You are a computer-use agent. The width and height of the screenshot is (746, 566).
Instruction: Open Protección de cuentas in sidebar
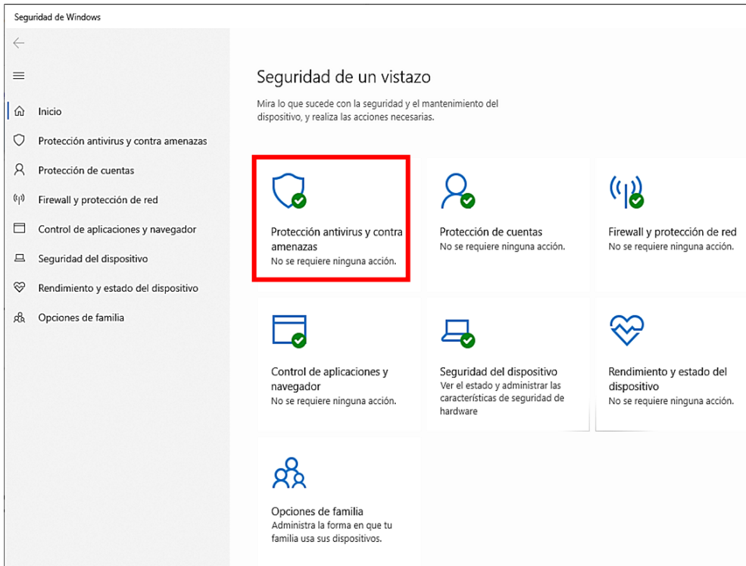pos(86,170)
